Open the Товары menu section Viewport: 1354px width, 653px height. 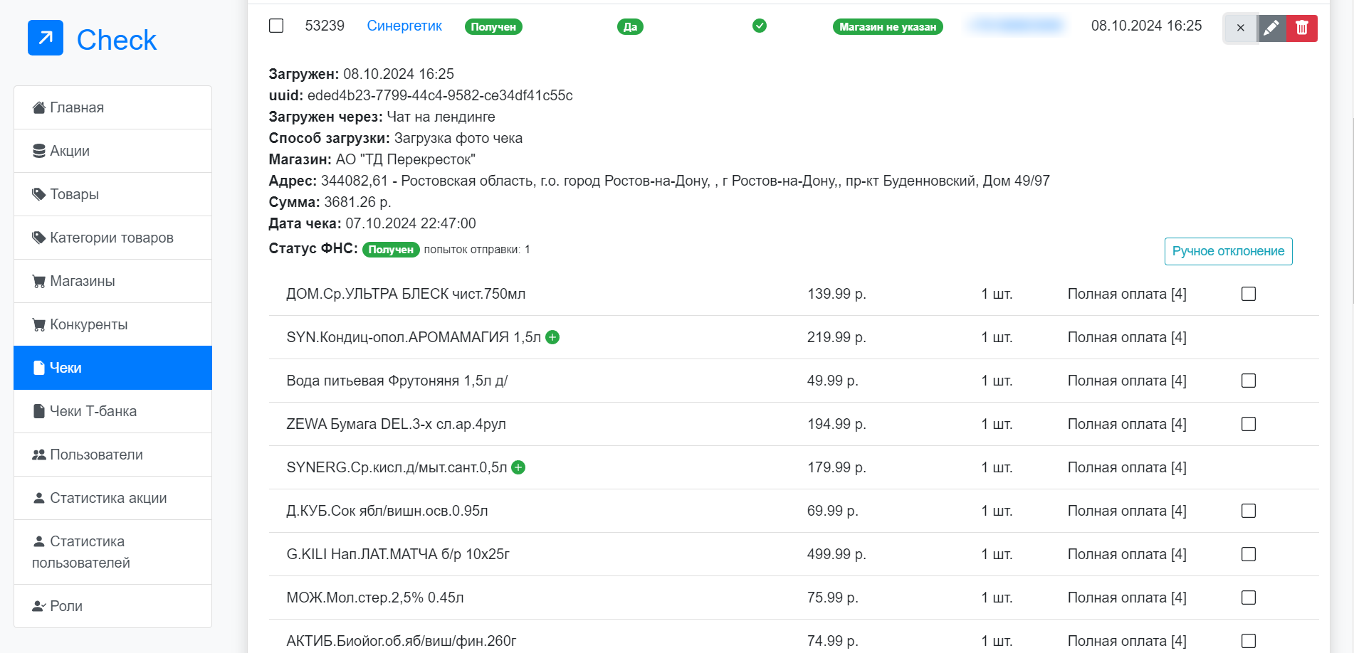[x=74, y=194]
